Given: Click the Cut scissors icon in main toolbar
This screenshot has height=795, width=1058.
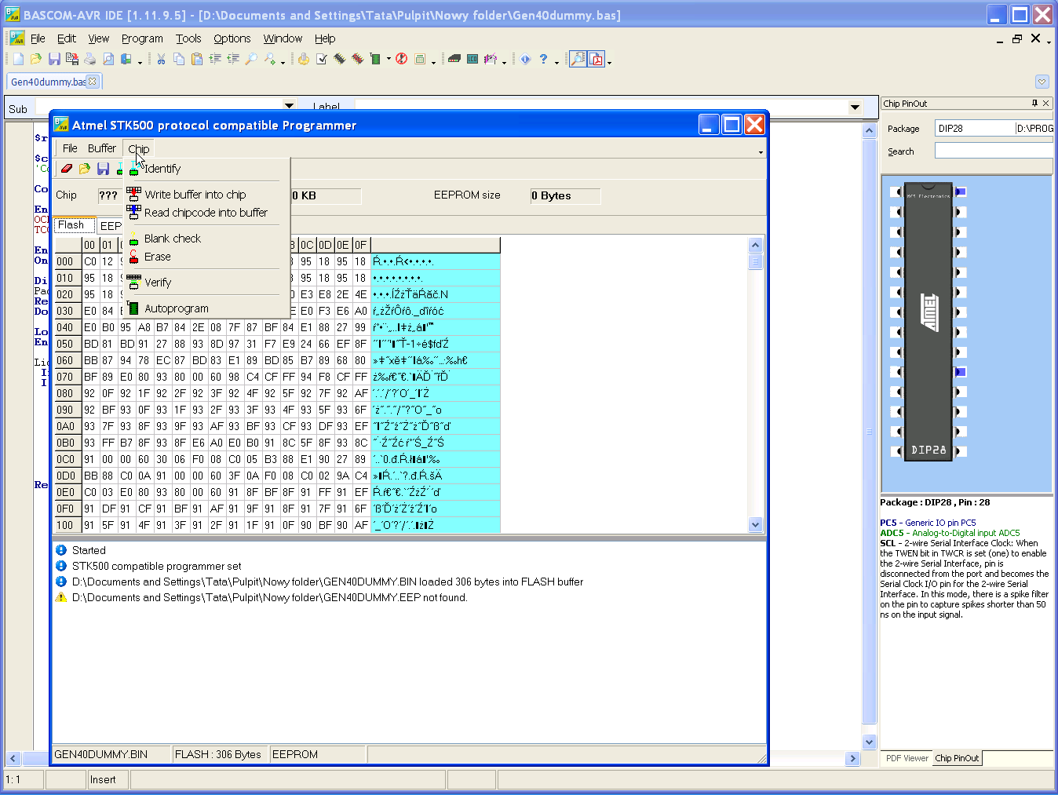Looking at the screenshot, I should point(161,59).
